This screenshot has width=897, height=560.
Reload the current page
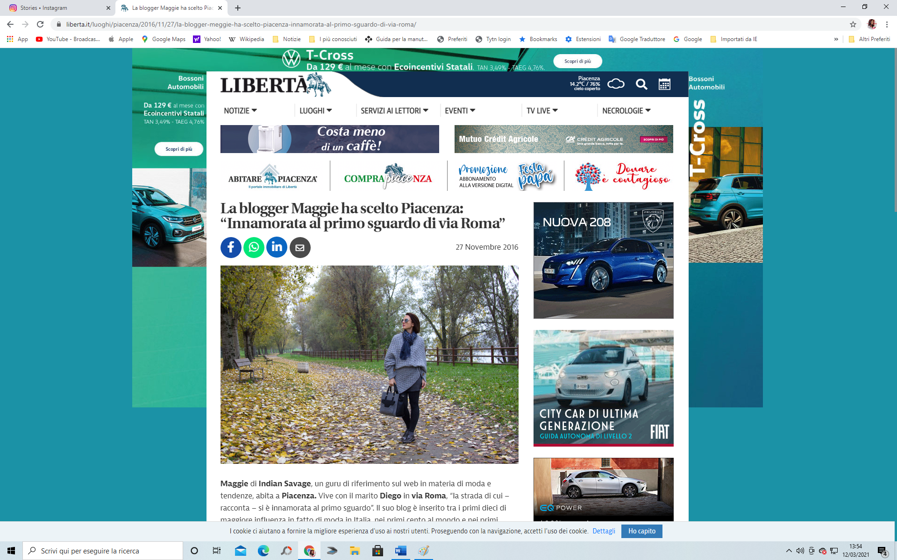pos(40,24)
